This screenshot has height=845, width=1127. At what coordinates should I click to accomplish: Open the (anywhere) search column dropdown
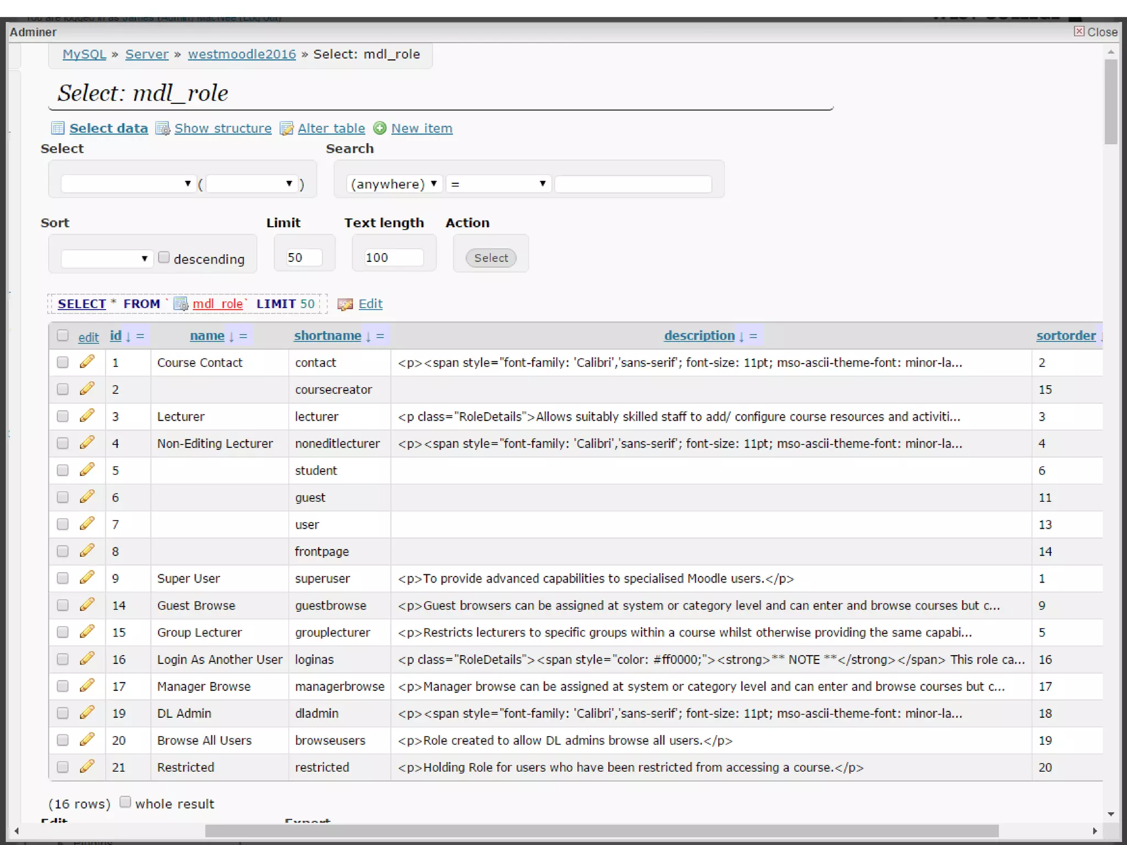click(394, 184)
